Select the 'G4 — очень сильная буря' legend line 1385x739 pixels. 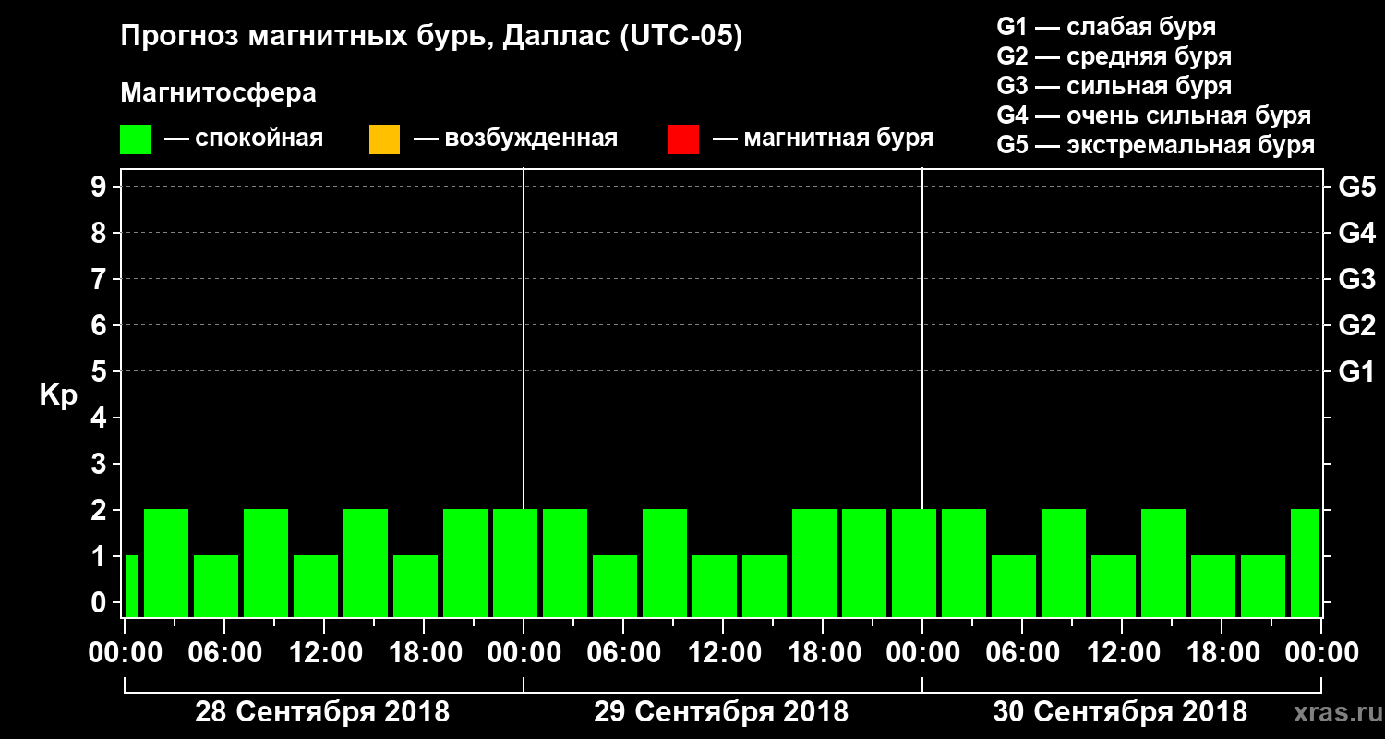pos(1154,115)
